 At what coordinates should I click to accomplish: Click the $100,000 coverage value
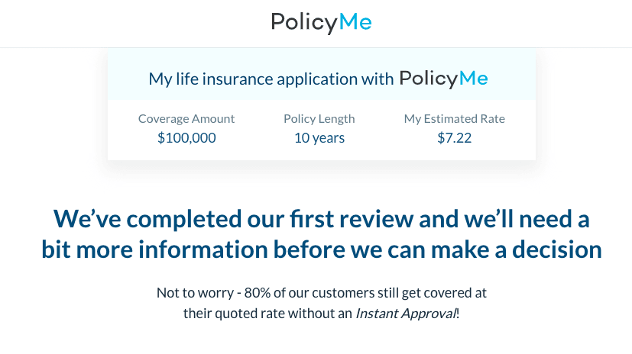[x=186, y=138]
